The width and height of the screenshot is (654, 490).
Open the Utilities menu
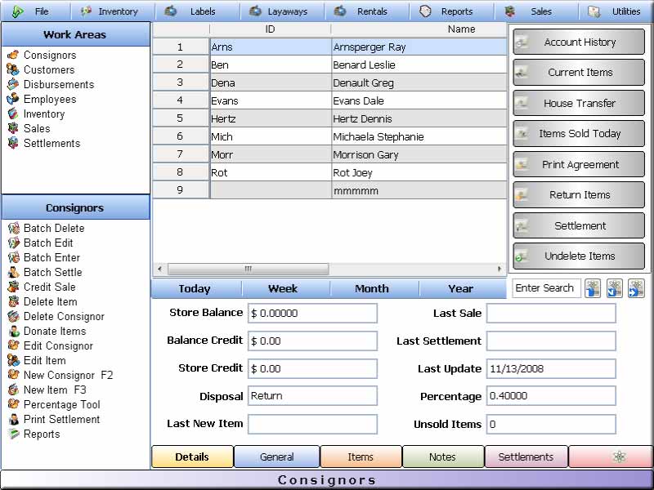click(616, 11)
